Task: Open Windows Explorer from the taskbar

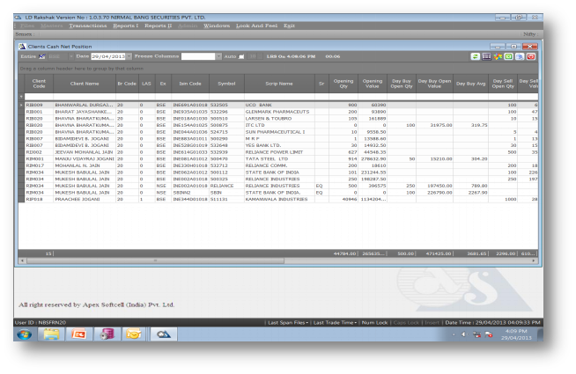Action: coord(49,334)
